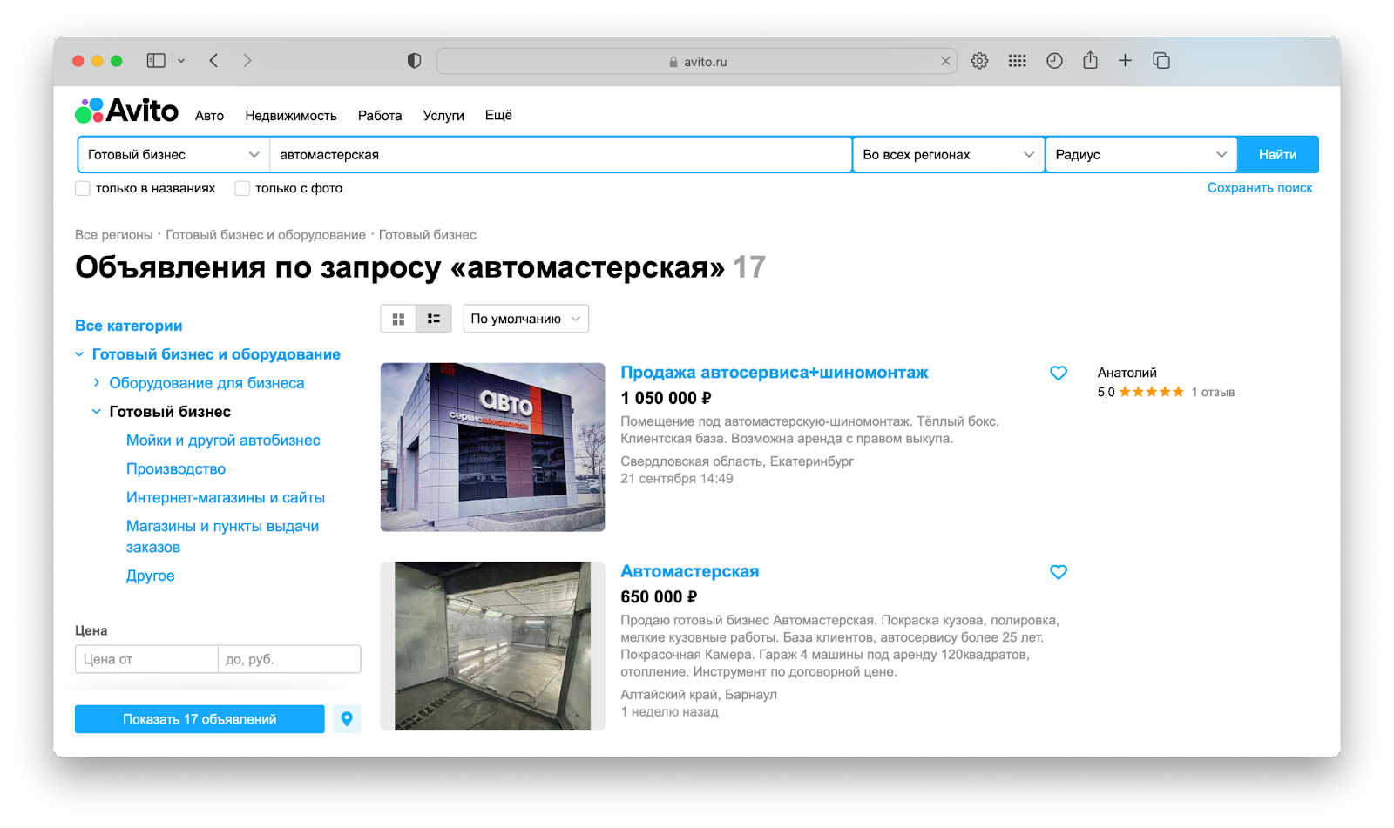Viewport: 1394px width, 828px height.
Task: Open Safari share icon
Action: 1090,61
